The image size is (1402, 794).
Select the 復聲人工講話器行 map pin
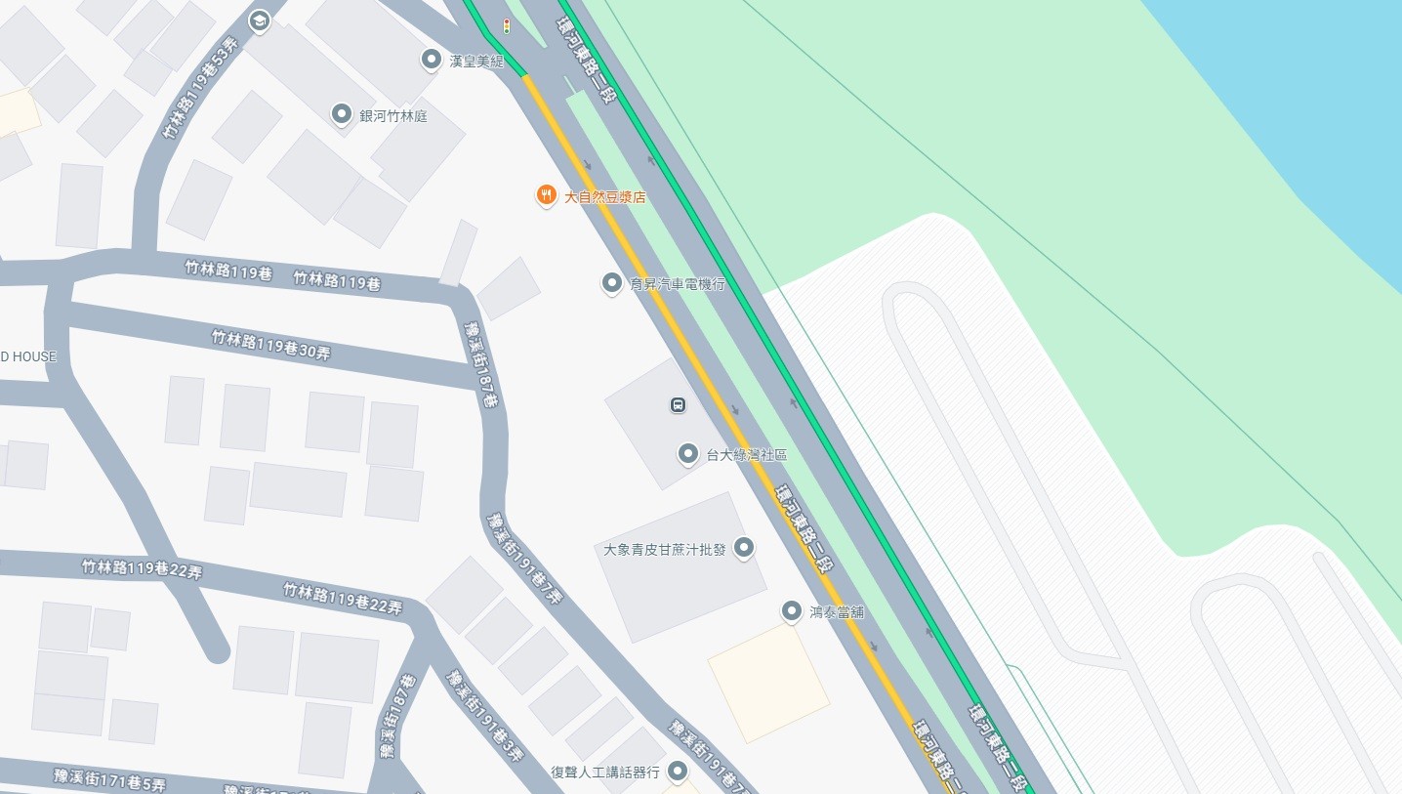[x=677, y=772]
